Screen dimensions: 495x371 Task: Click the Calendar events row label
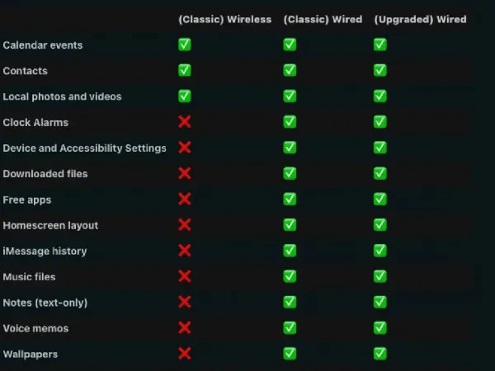pyautogui.click(x=43, y=45)
